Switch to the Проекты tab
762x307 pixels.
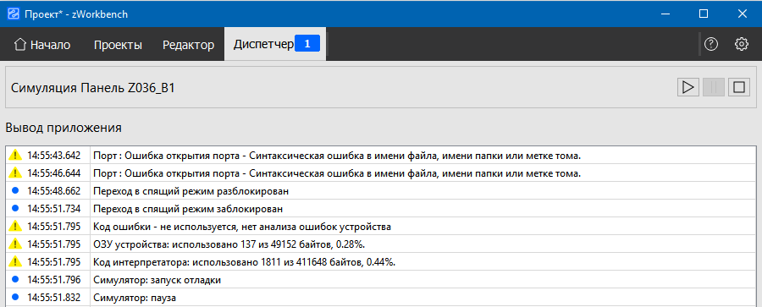tap(118, 45)
